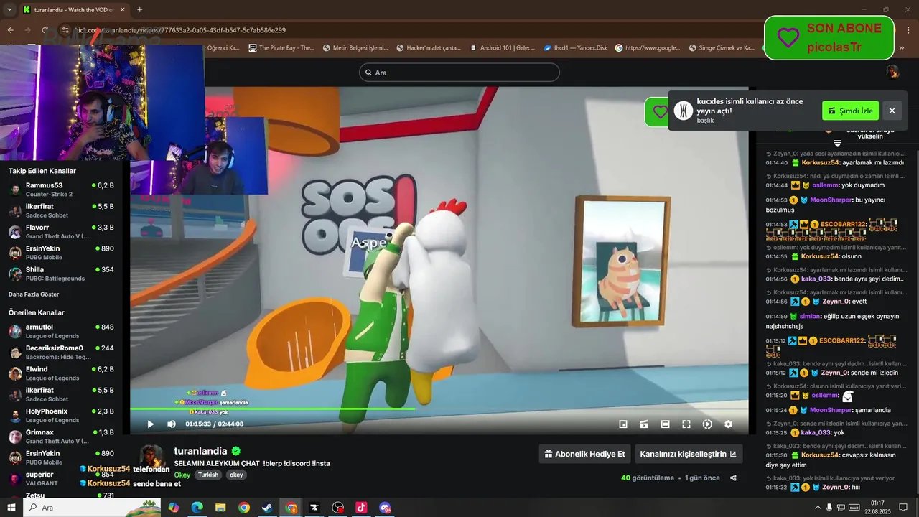The height and width of the screenshot is (517, 919).
Task: Open armutlol recommended channel
Action: pos(61,331)
